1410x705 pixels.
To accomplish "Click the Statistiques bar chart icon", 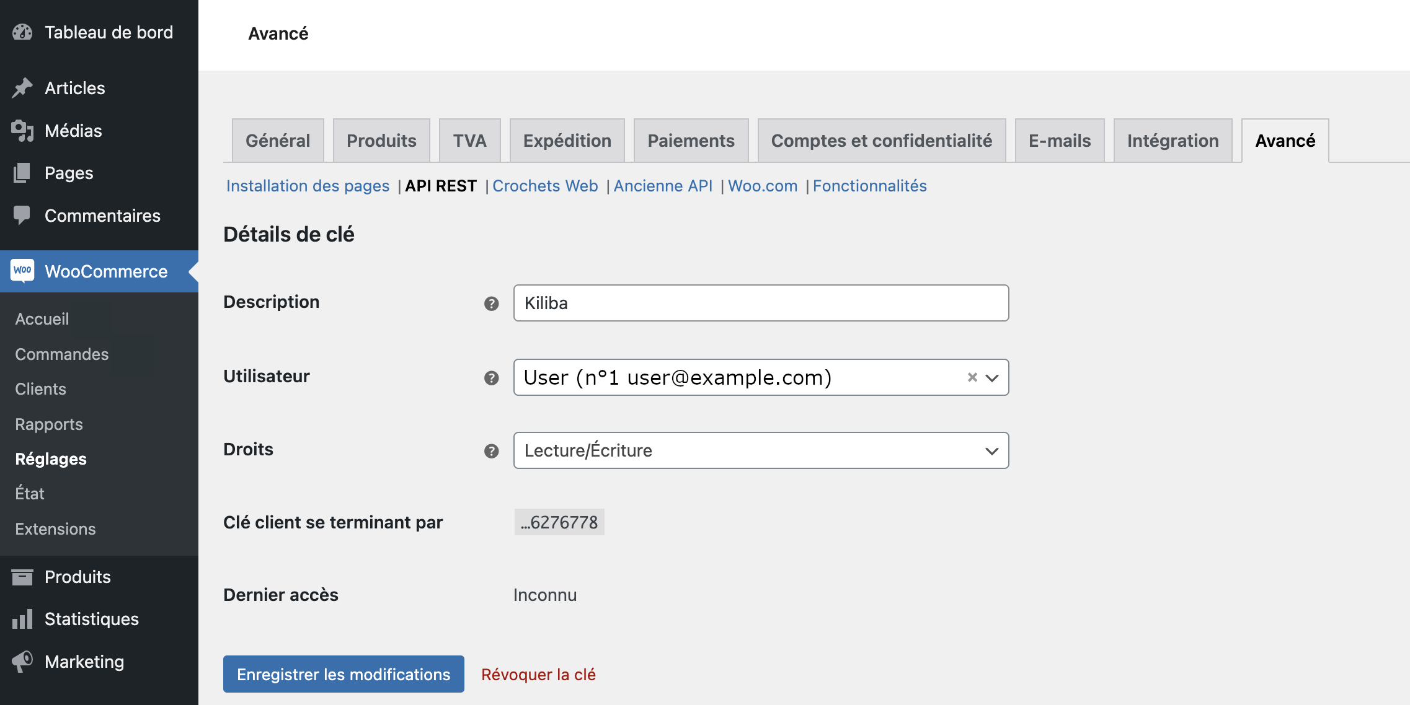I will pyautogui.click(x=22, y=619).
